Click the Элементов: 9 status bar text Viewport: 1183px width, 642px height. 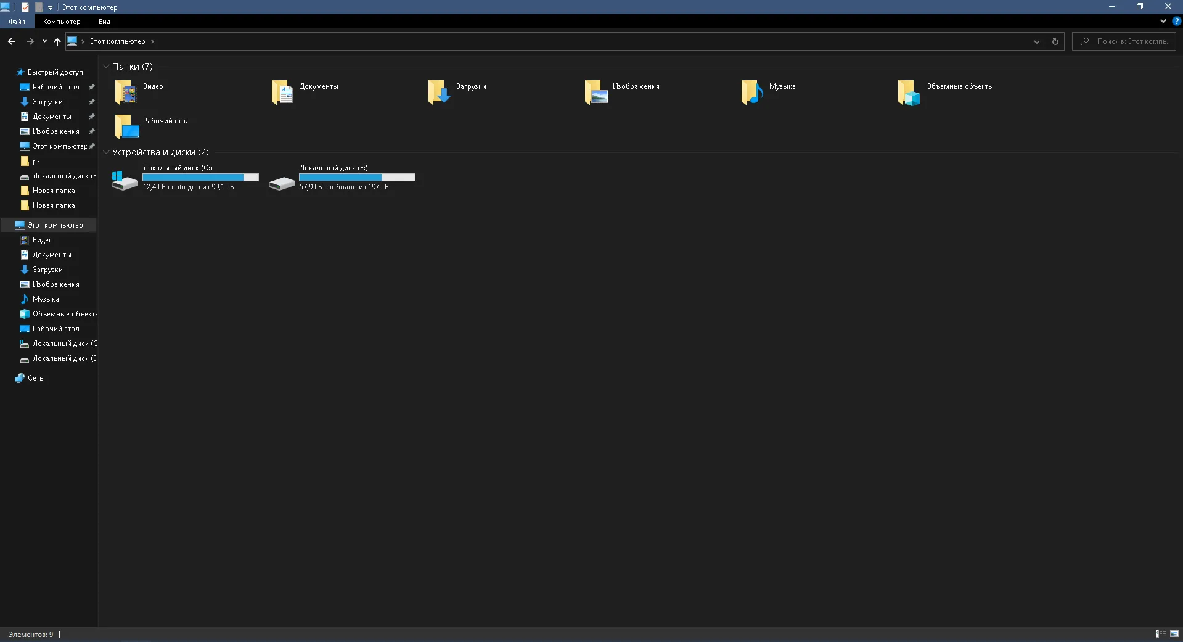tap(31, 634)
